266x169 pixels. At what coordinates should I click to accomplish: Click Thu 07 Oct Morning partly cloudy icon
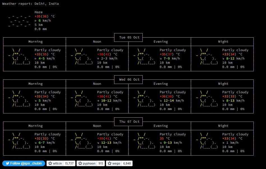click(x=19, y=141)
